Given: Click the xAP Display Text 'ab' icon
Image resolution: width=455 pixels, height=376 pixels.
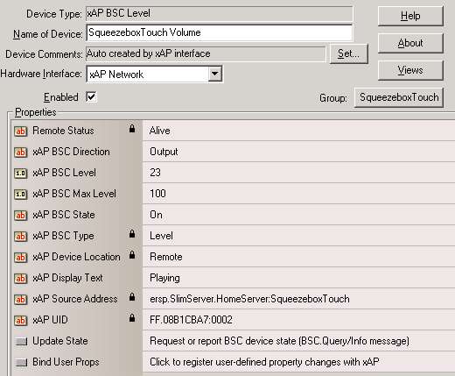Looking at the screenshot, I should click(x=20, y=279).
